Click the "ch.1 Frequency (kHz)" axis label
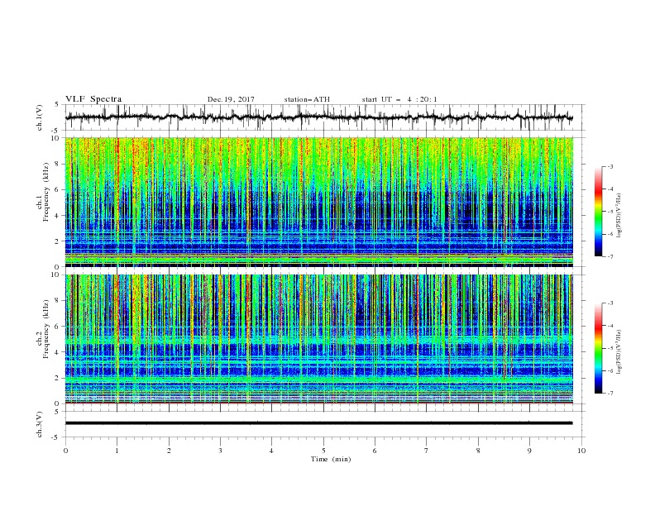This screenshot has height=506, width=655. [x=43, y=190]
